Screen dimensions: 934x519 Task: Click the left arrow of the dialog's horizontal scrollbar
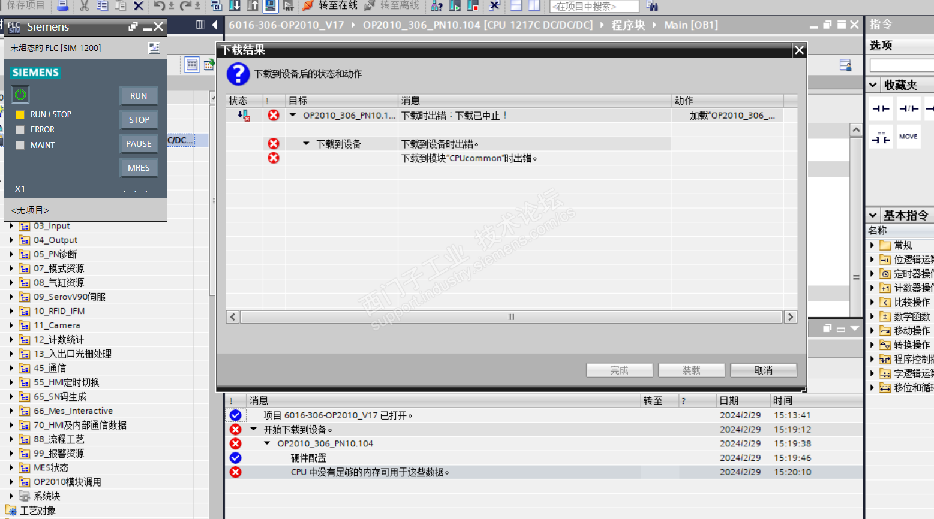(x=233, y=317)
